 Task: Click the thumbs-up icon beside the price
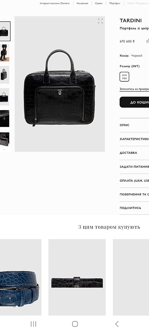click(x=148, y=41)
